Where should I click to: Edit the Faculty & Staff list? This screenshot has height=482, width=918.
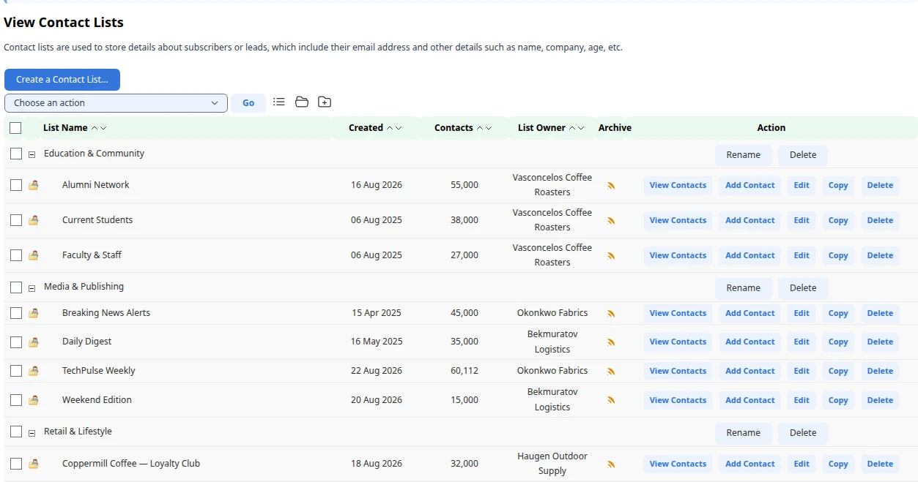[x=802, y=256]
